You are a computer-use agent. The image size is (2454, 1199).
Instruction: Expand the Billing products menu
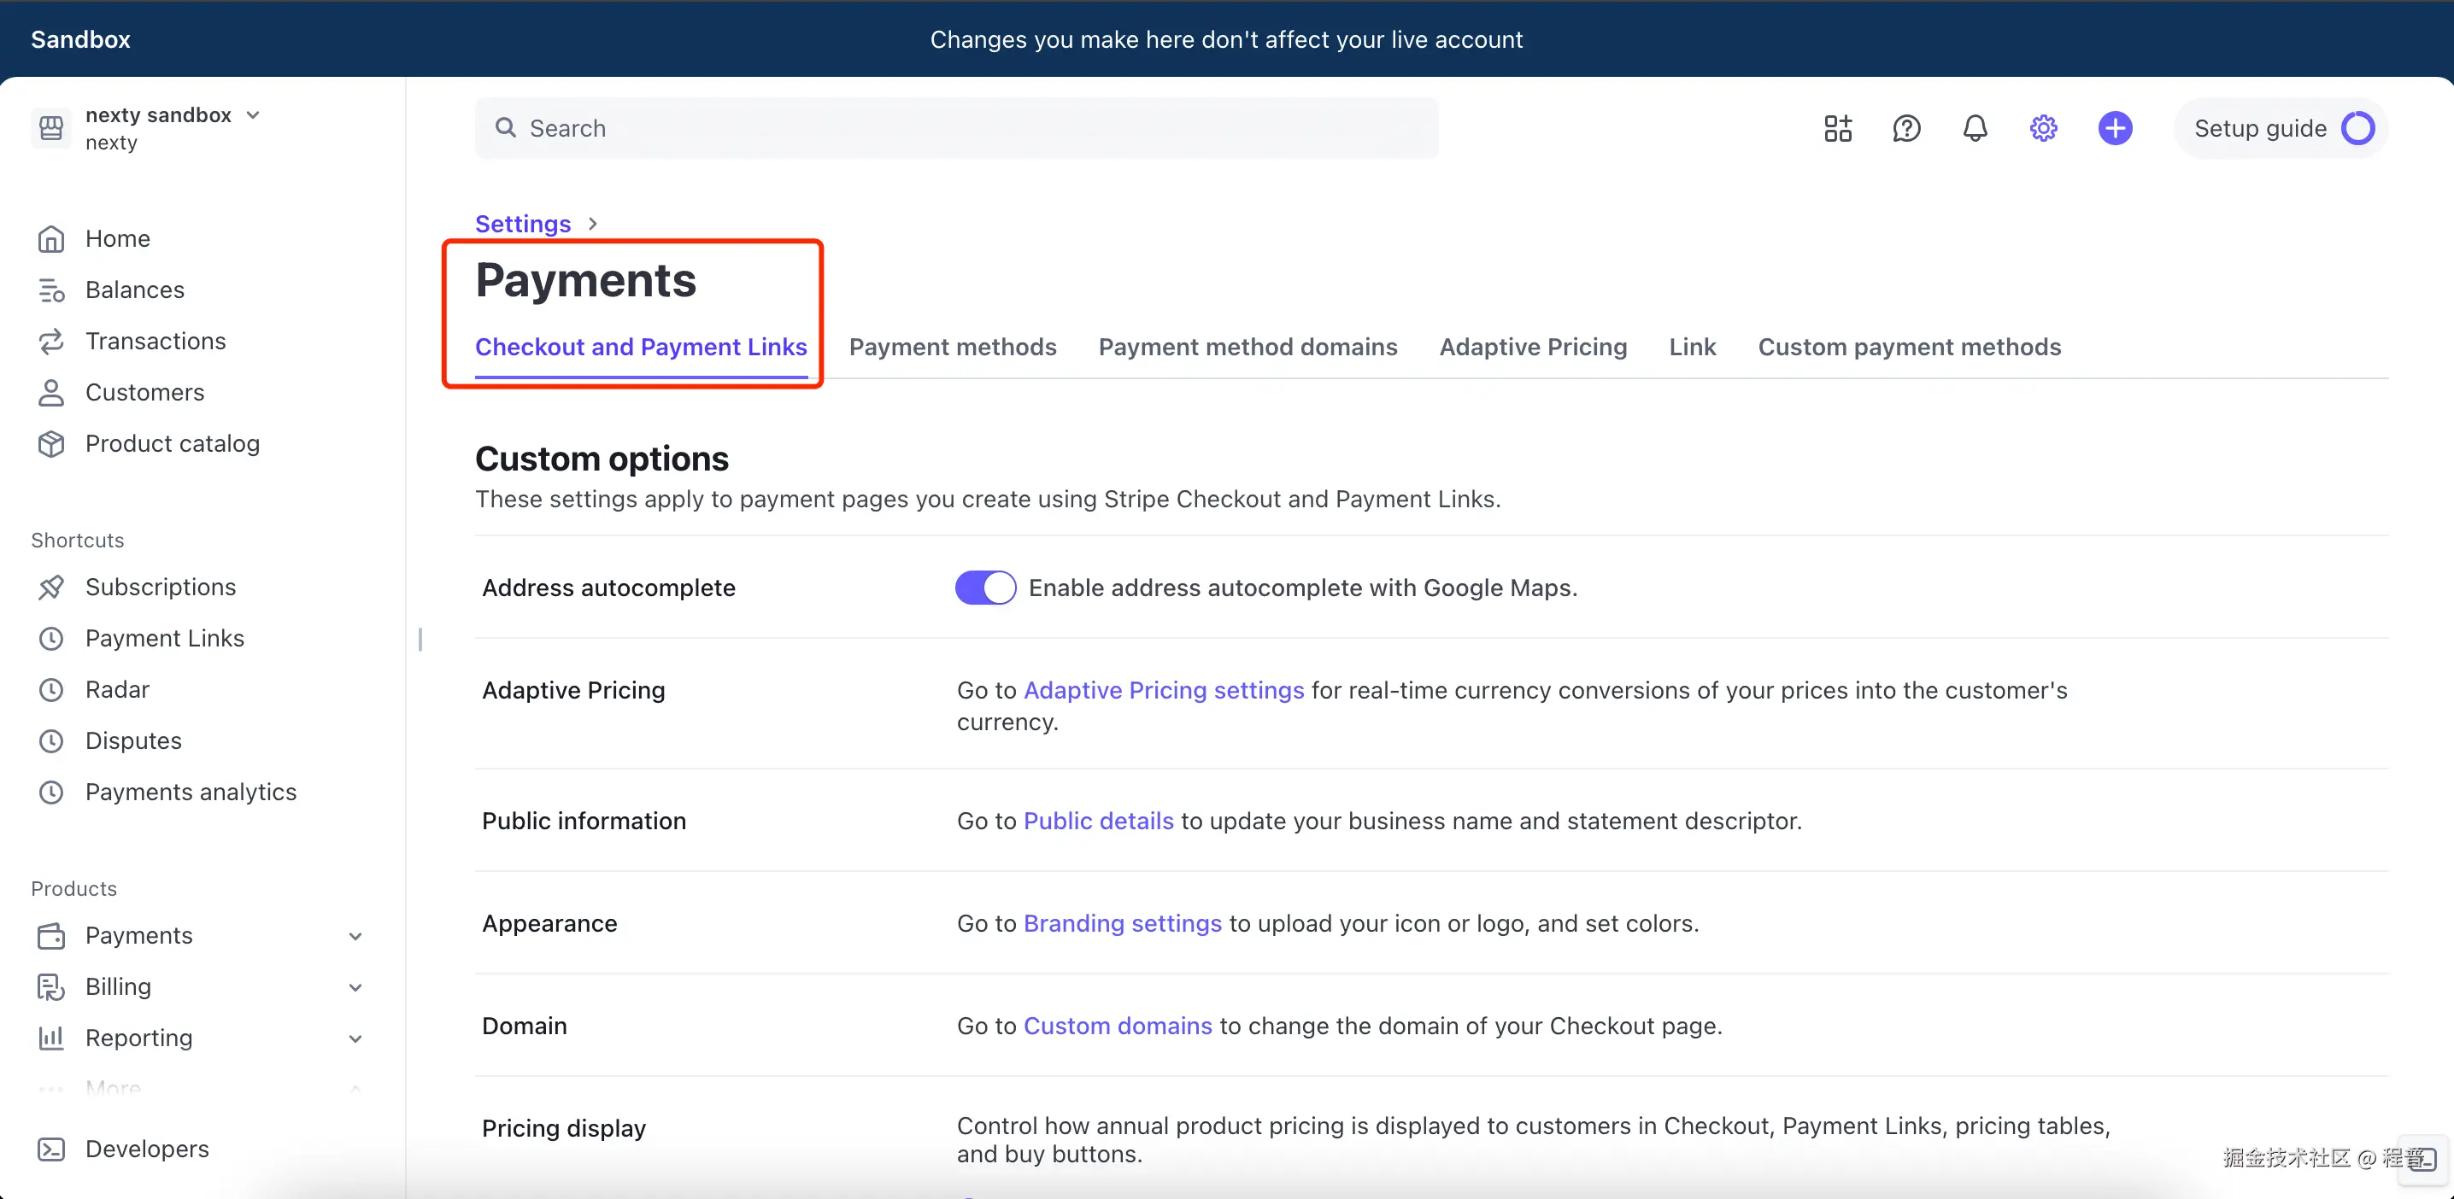pyautogui.click(x=355, y=987)
